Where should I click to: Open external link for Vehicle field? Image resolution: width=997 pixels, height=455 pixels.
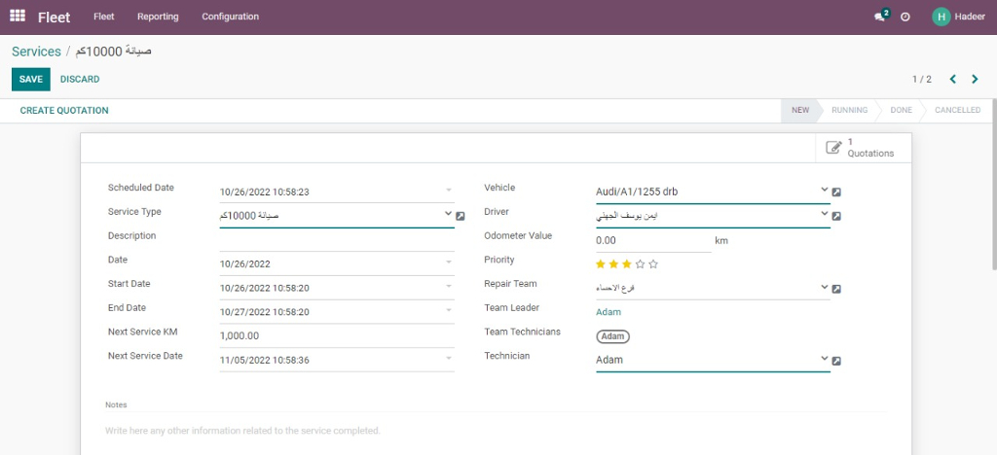tap(836, 192)
